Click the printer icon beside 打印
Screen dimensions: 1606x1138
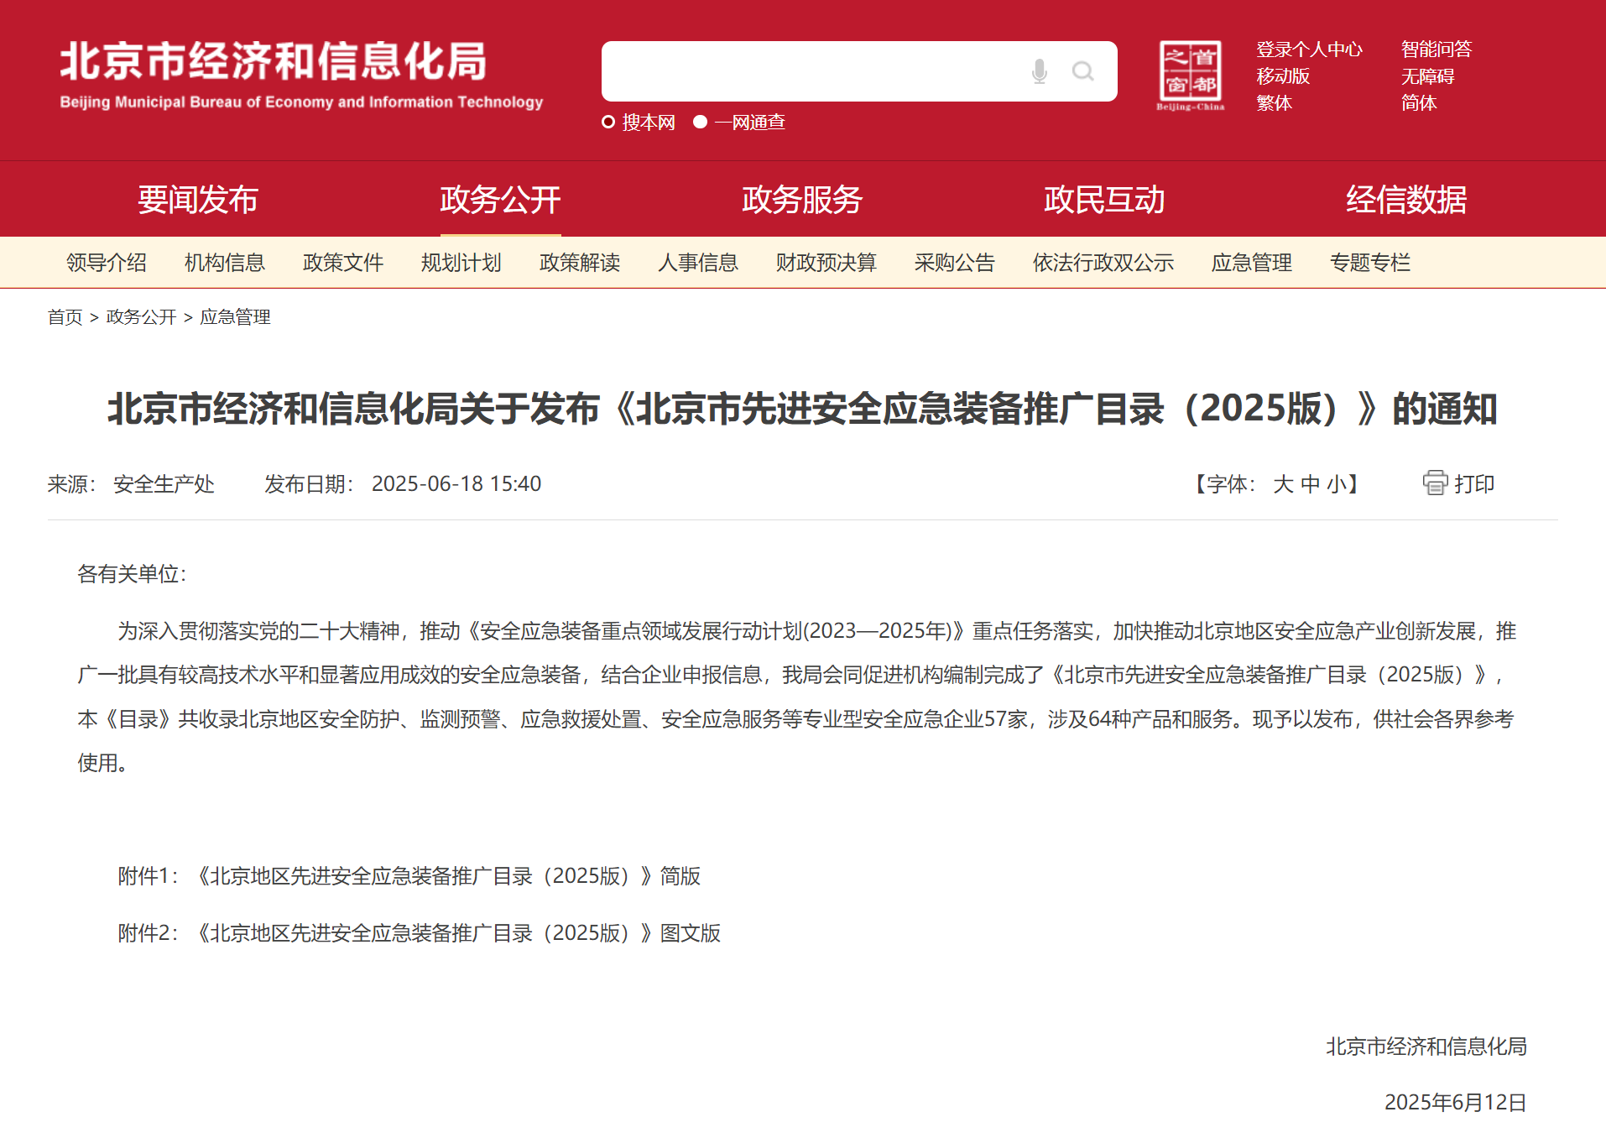[1435, 483]
